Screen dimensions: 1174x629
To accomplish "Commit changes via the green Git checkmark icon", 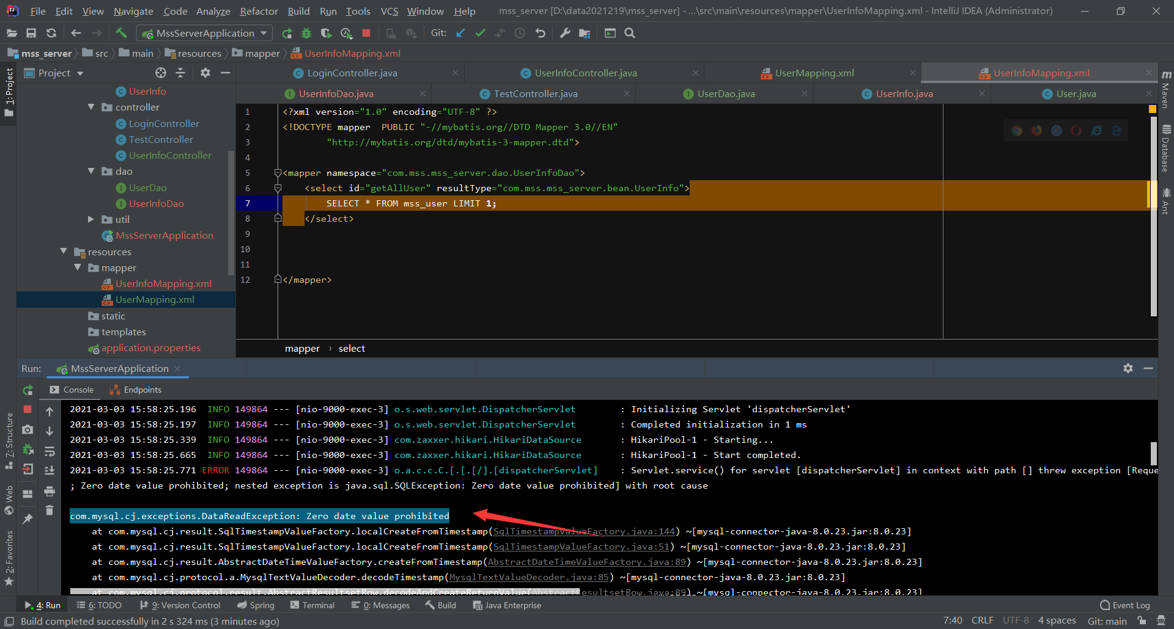I will click(480, 33).
